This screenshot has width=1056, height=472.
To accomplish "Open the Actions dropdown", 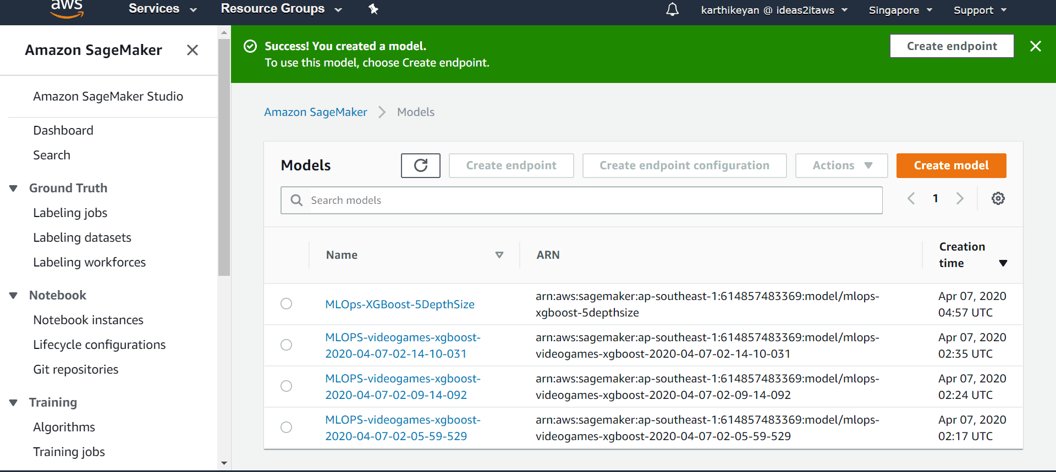I will tap(842, 165).
